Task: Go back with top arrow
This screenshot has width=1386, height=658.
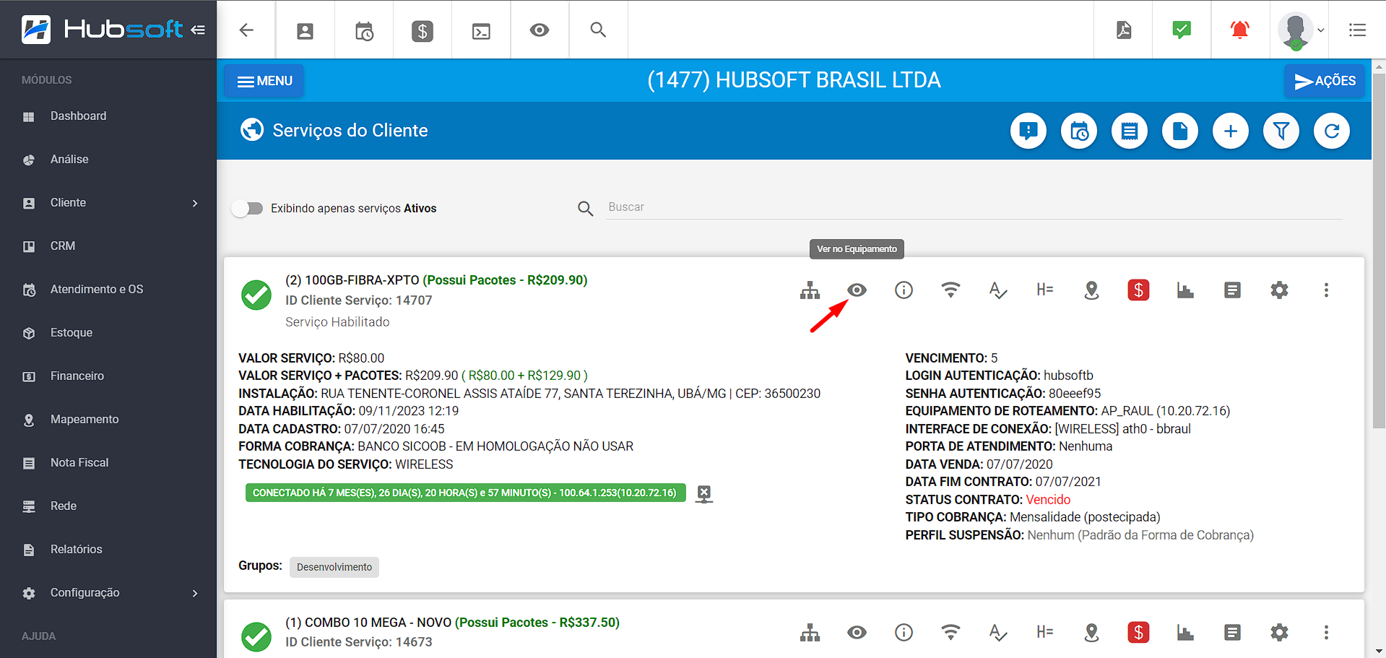Action: [x=246, y=30]
